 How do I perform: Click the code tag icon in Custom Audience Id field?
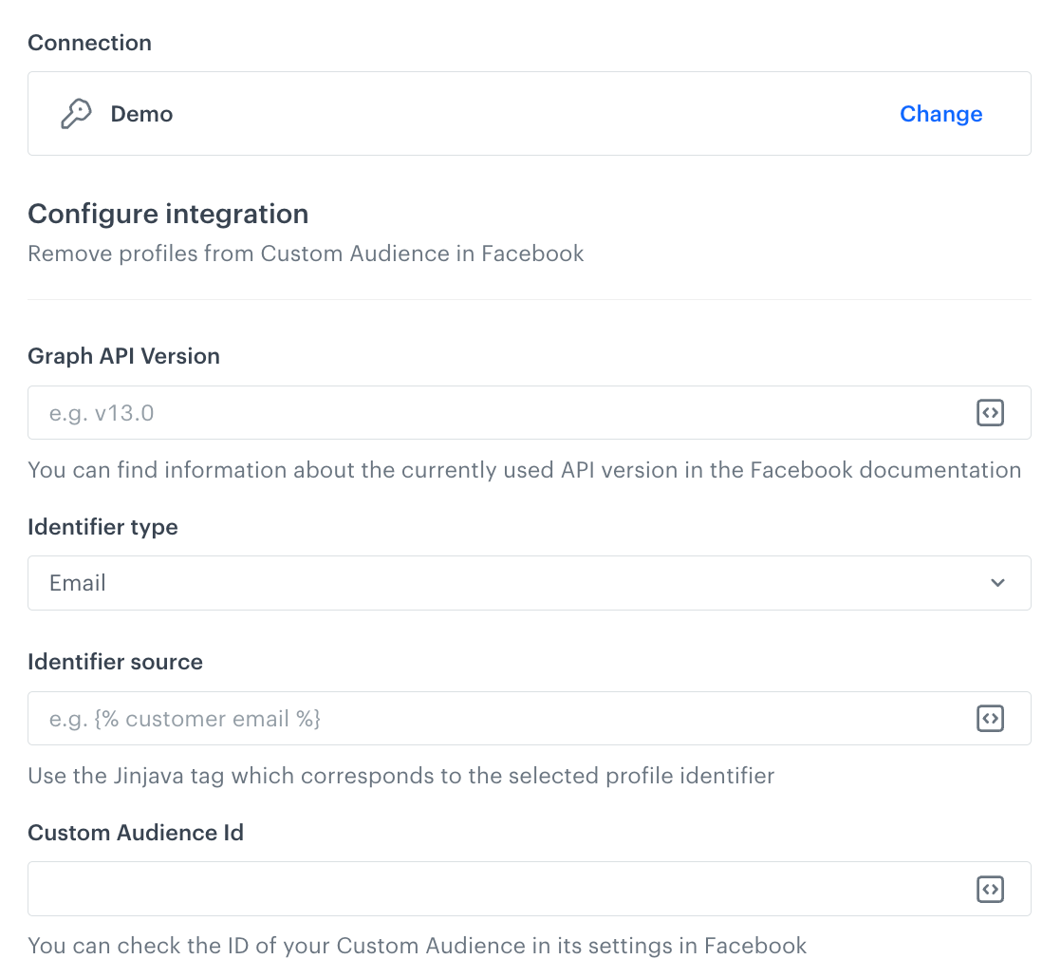click(990, 889)
